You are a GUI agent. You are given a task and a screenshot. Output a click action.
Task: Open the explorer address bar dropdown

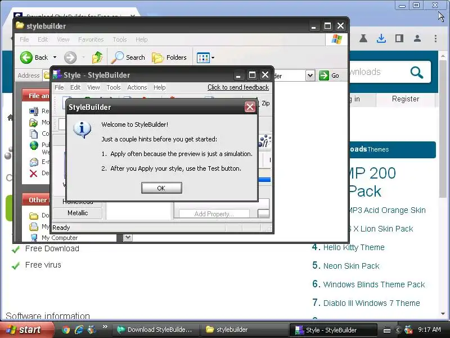[310, 75]
